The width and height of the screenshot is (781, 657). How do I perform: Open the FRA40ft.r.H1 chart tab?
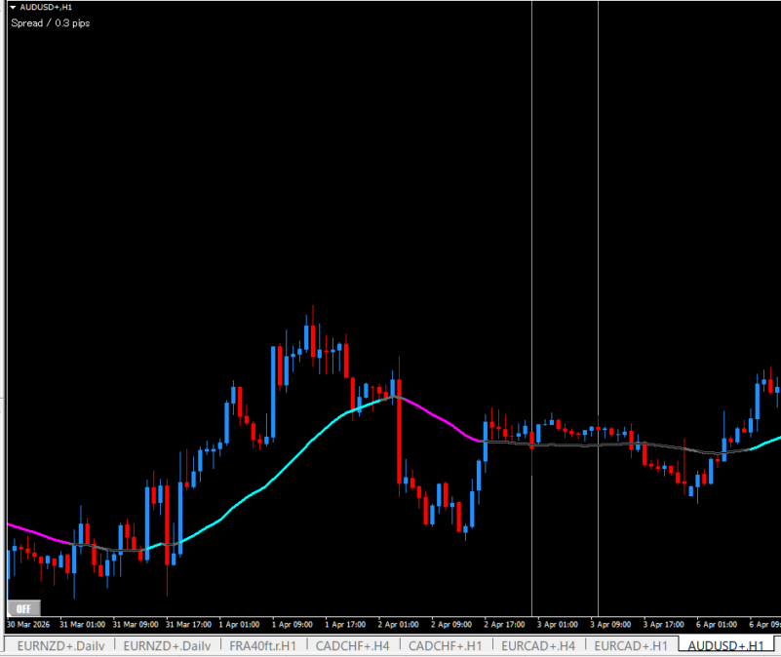point(262,645)
